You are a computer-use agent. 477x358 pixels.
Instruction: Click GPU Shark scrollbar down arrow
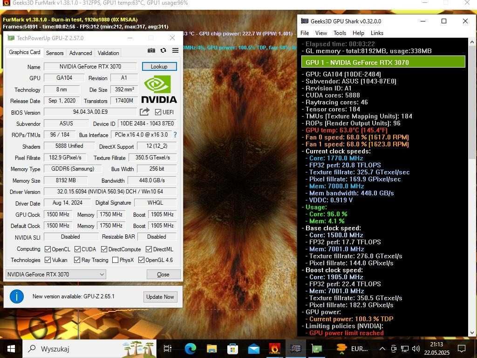472,333
